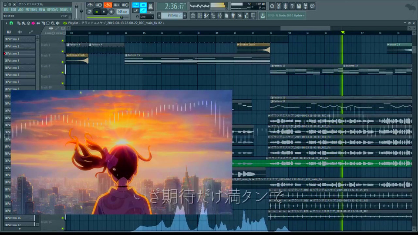Click the floppy disk save icon

tap(299, 6)
